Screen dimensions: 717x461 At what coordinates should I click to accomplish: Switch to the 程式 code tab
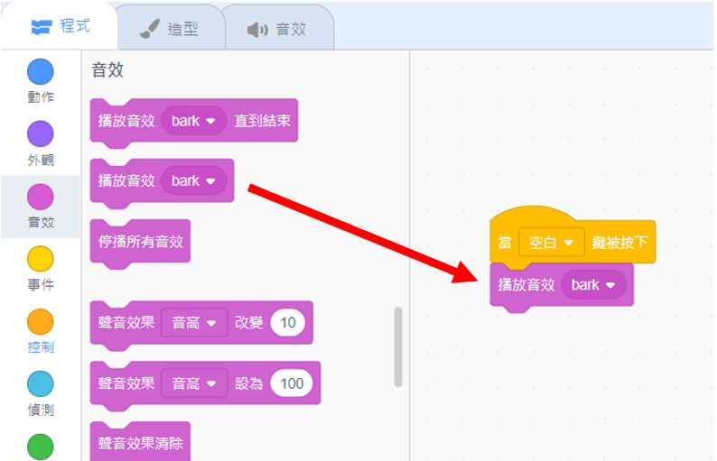60,26
